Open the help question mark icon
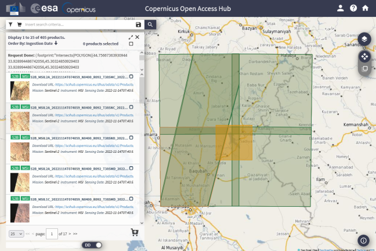Image resolution: width=376 pixels, height=251 pixels. (x=353, y=8)
